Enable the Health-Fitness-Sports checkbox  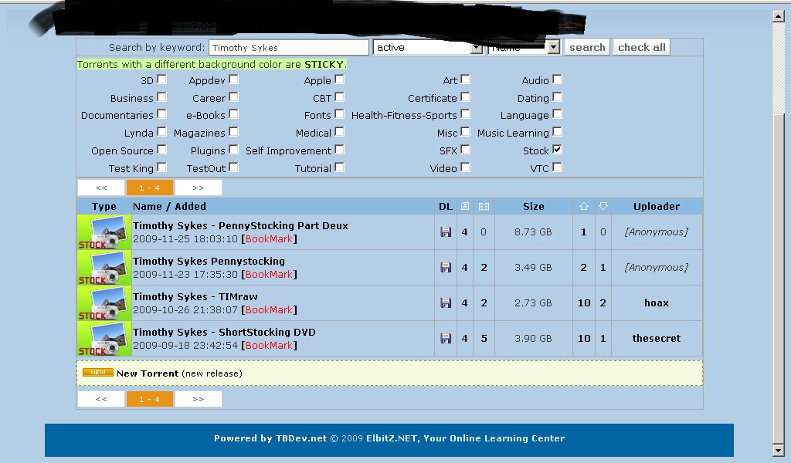465,114
